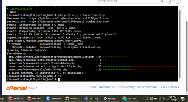Click the green laraveltesting branch text
This screenshot has width=188, height=102.
(21, 9)
